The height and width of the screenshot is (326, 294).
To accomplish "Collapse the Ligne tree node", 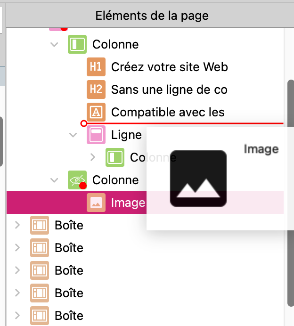I will click(x=73, y=135).
